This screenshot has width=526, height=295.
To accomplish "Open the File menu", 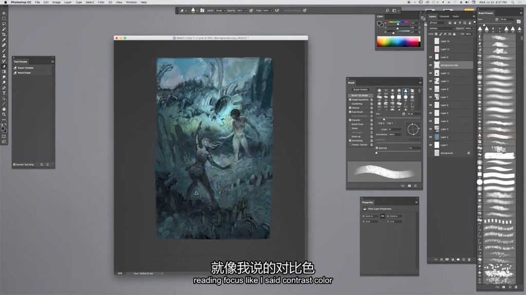I will (x=37, y=3).
